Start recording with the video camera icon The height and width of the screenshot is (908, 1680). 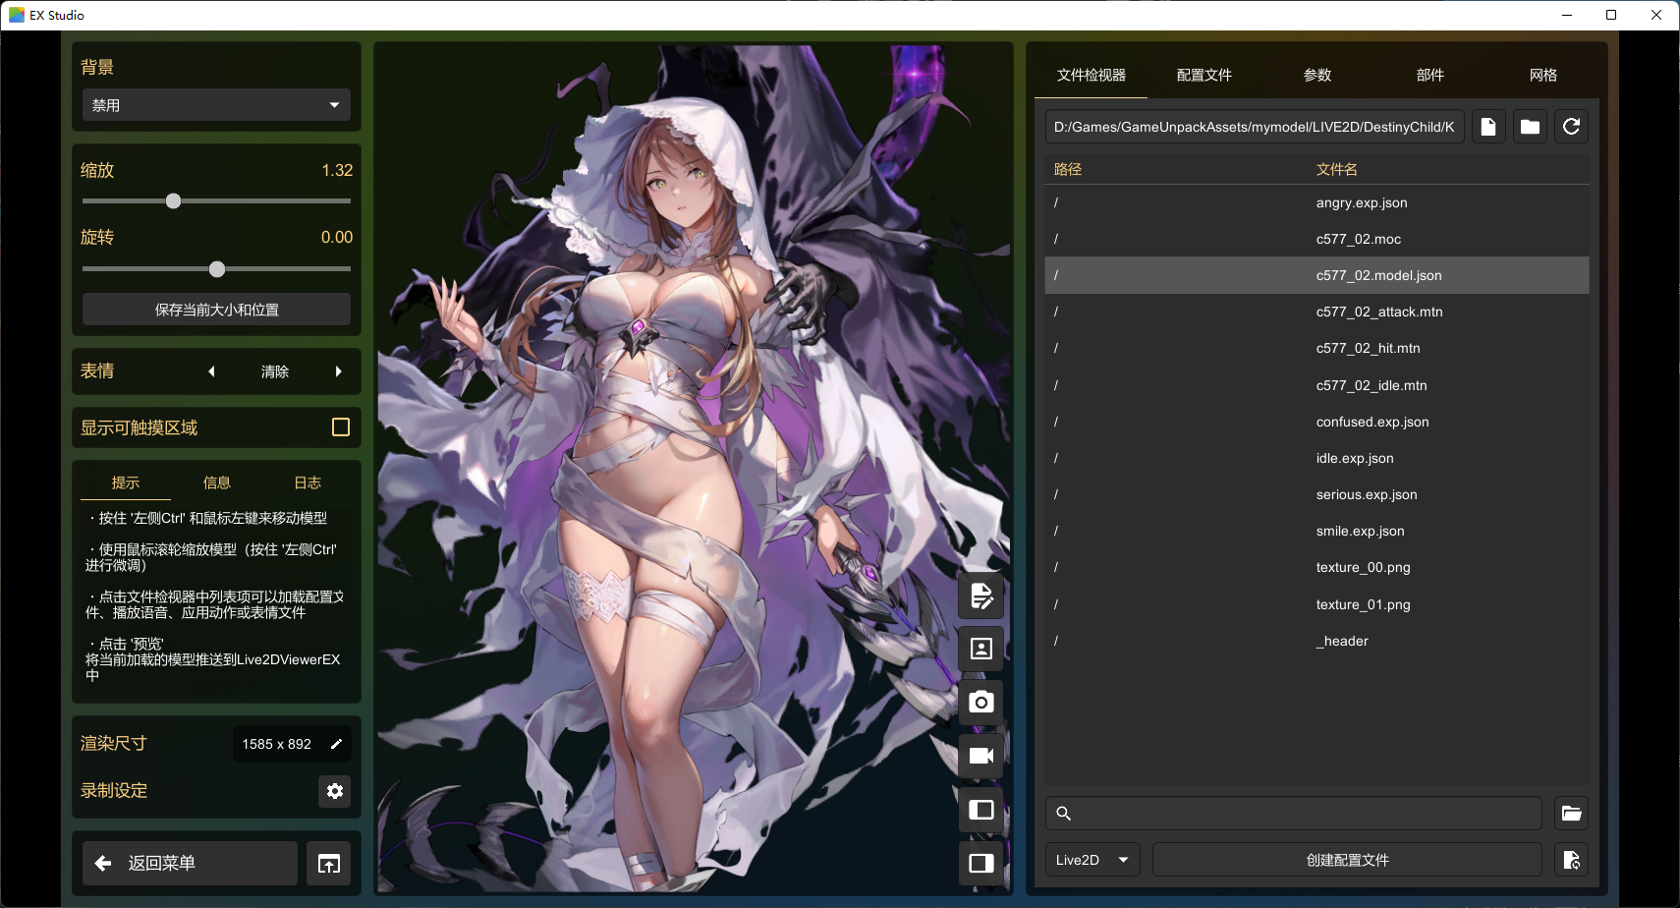tap(980, 756)
